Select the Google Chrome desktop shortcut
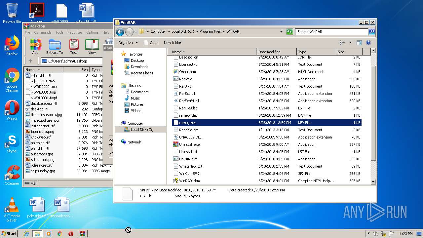This screenshot has height=238, width=423. [x=12, y=80]
